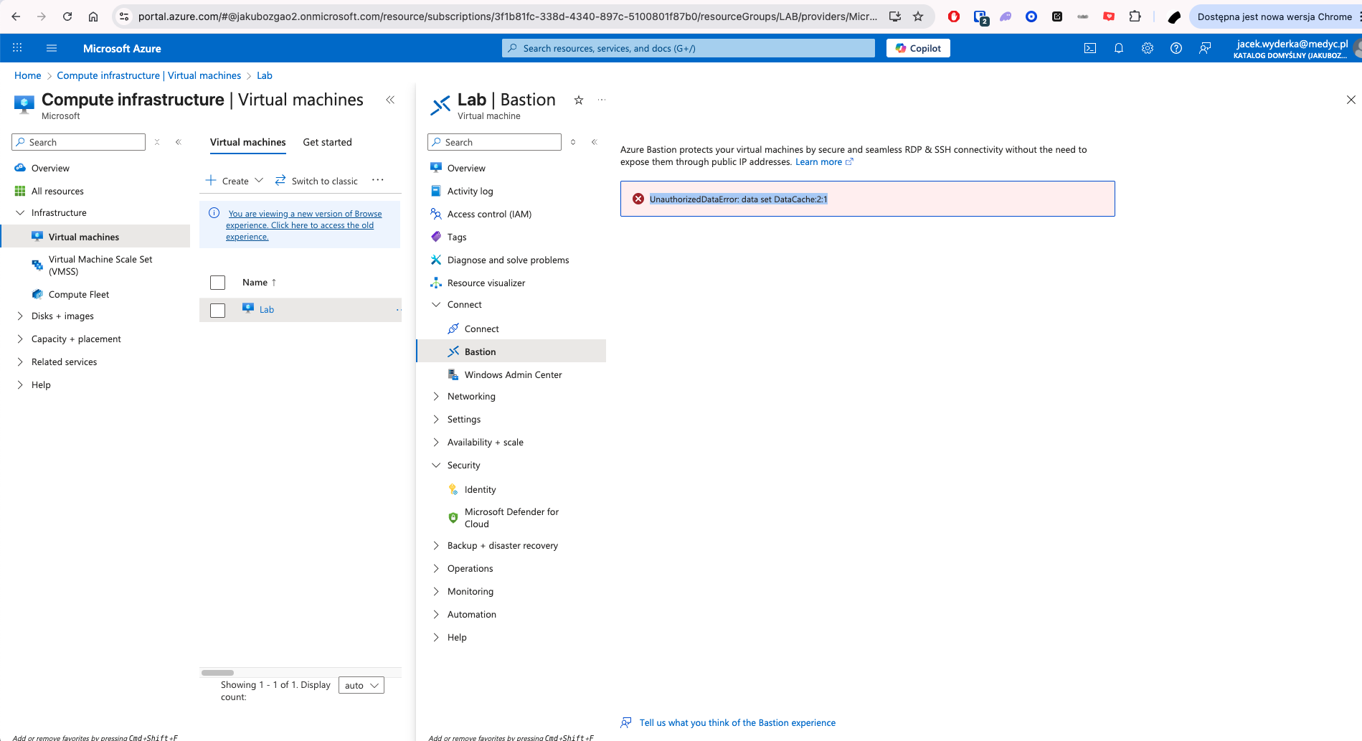The width and height of the screenshot is (1362, 741).
Task: Focus the Compute menu search field
Action: tap(79, 142)
